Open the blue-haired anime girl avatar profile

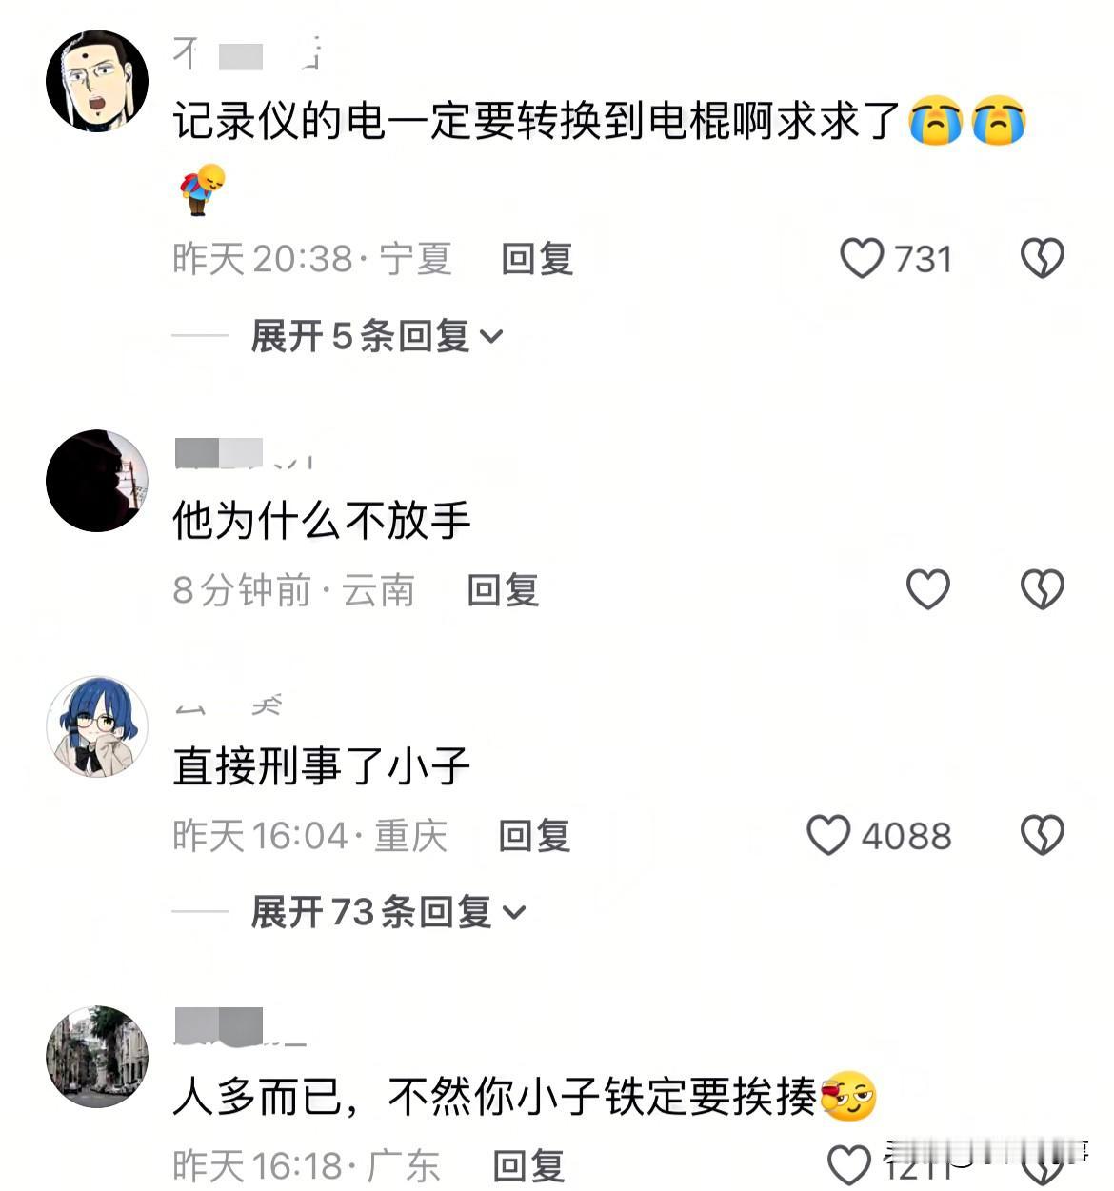(x=97, y=727)
